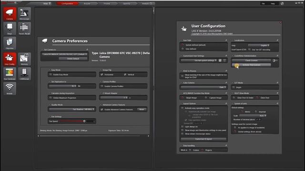Open the Scale Auto dropdown

pos(253,115)
